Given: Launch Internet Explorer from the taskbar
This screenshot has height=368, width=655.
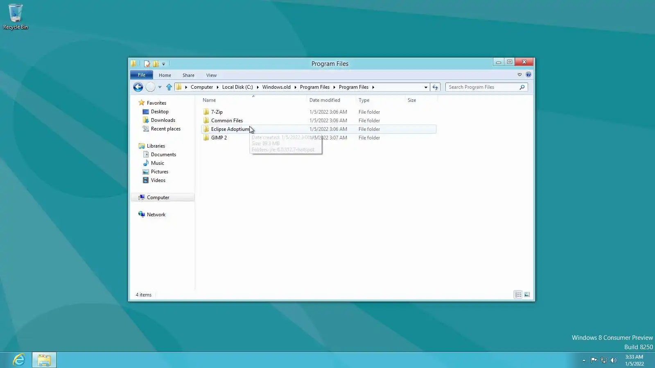Looking at the screenshot, I should pos(19,360).
